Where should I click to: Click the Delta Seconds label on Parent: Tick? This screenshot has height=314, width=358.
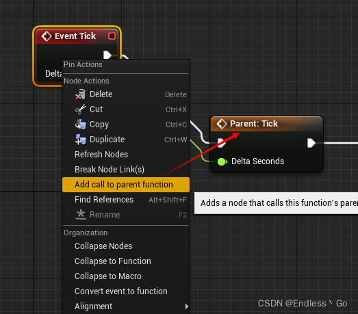pos(257,161)
